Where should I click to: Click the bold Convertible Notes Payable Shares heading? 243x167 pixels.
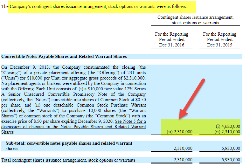coord(64,56)
